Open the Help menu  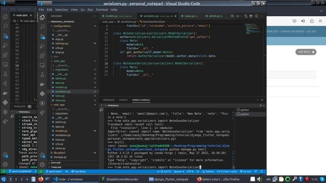114,10
